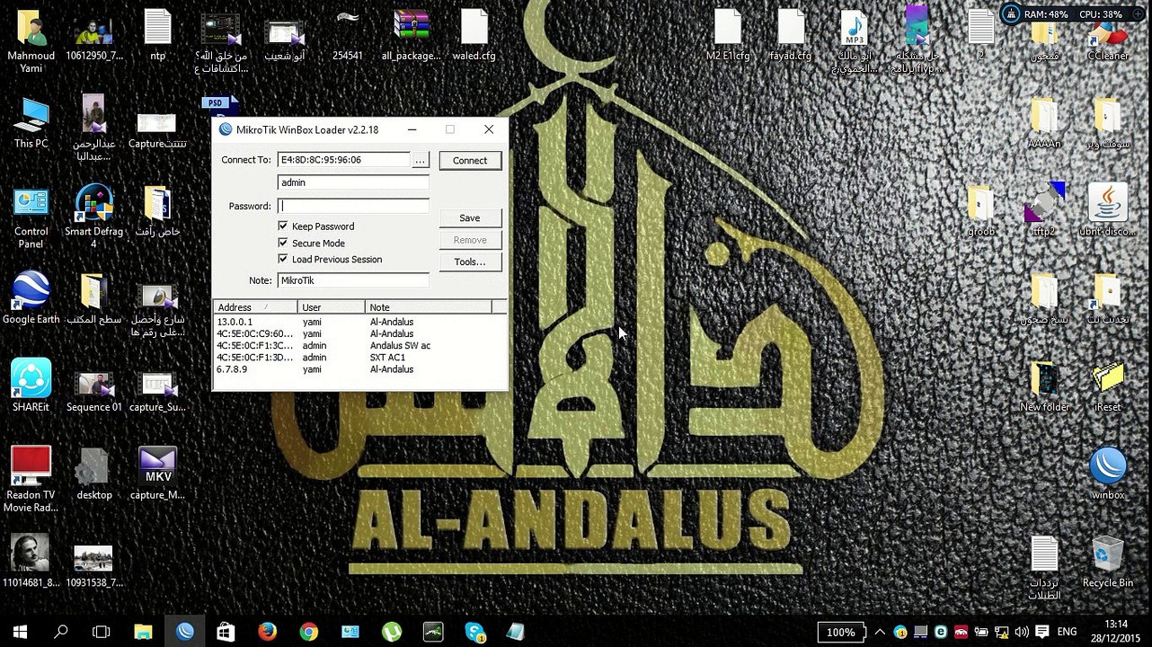Save the current WinBox entry
Viewport: 1152px width, 647px height.
click(x=470, y=217)
